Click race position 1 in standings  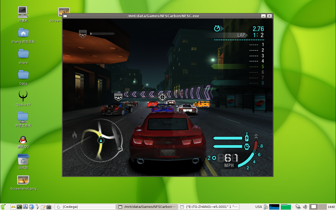point(263,45)
